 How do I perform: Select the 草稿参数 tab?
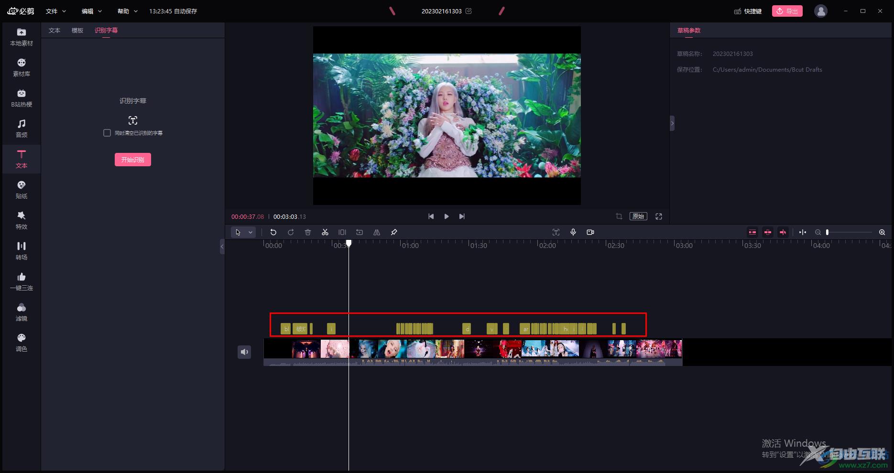click(x=689, y=30)
